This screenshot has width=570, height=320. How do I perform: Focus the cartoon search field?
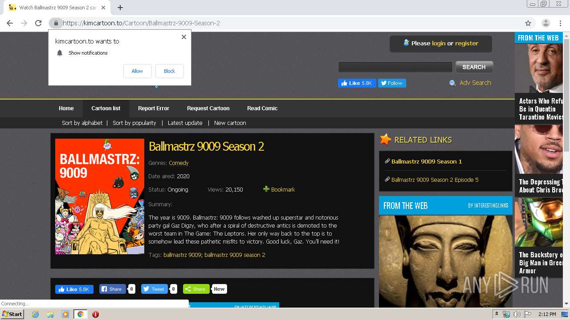pyautogui.click(x=395, y=67)
